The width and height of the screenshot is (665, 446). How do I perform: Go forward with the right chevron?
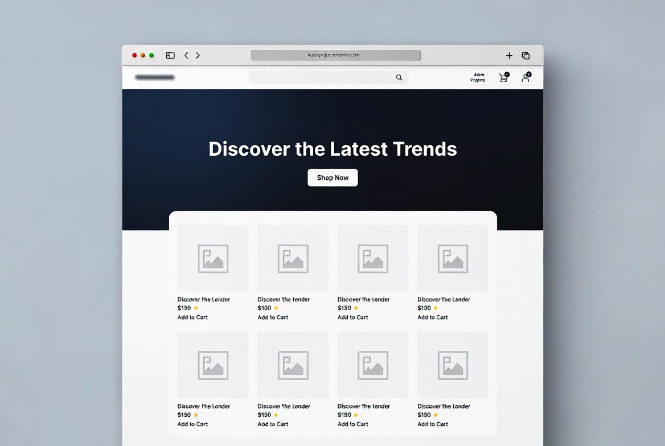pyautogui.click(x=198, y=56)
